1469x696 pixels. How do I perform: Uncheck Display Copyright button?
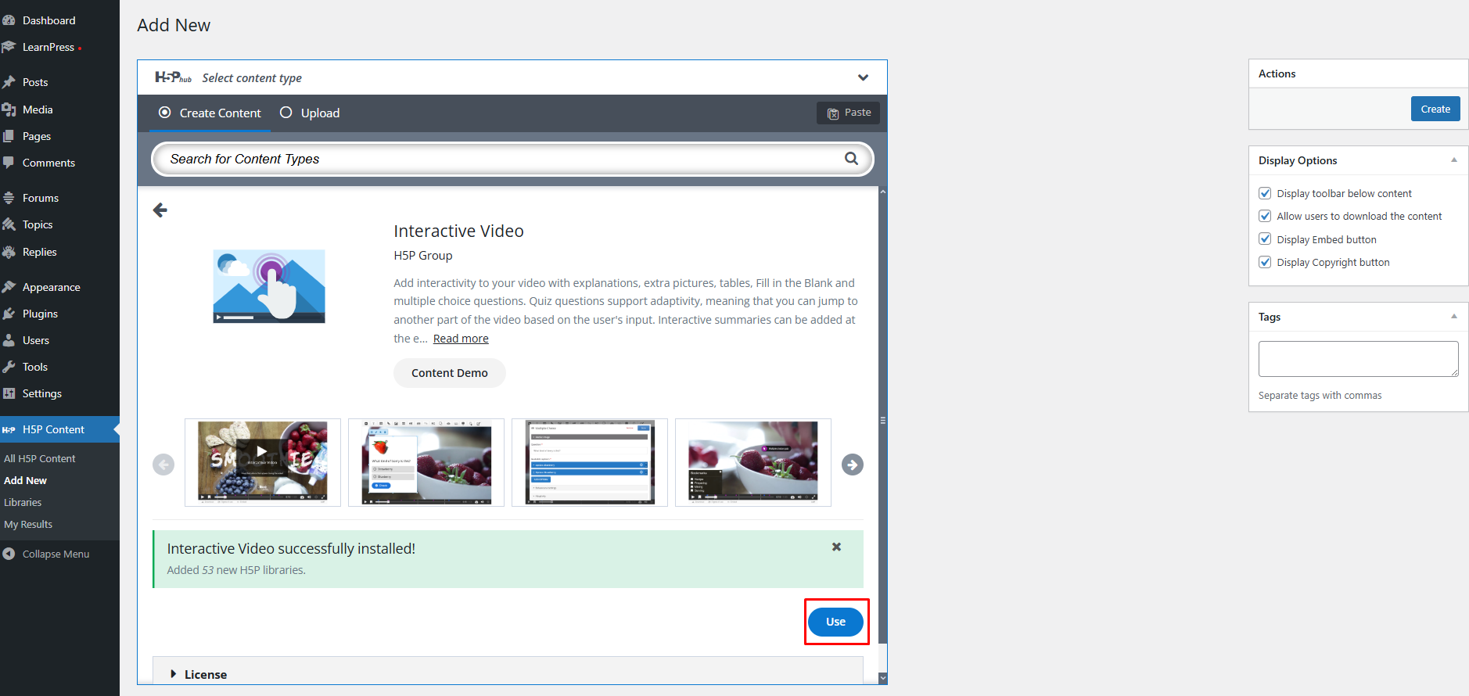click(1265, 262)
